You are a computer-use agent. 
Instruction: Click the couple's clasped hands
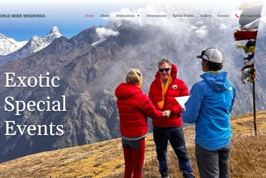[x=167, y=114]
